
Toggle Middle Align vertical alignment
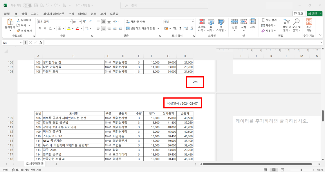tap(104, 21)
